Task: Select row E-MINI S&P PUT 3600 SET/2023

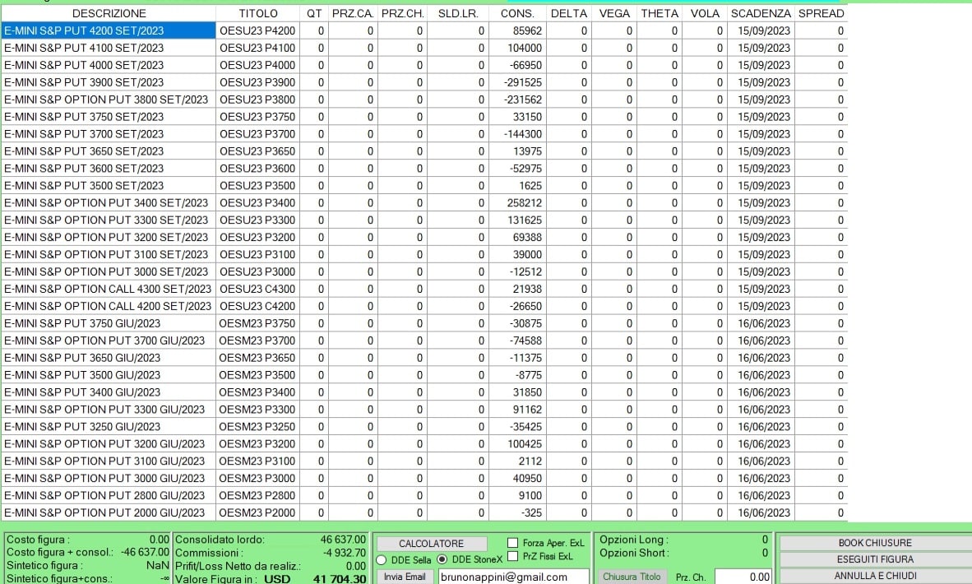Action: tap(424, 168)
